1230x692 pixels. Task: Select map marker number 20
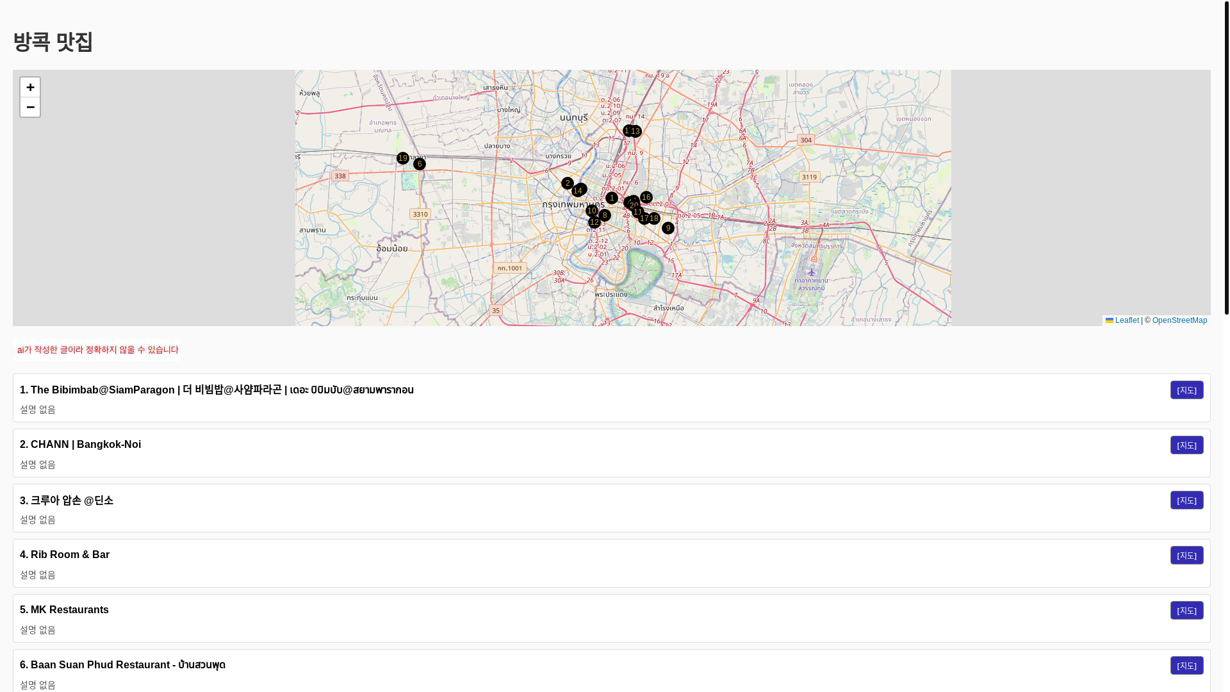tap(634, 206)
